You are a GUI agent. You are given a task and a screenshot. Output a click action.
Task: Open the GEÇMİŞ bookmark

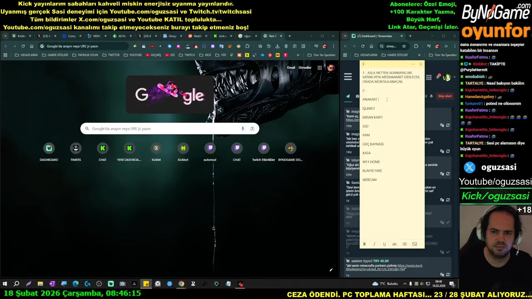tap(153, 55)
